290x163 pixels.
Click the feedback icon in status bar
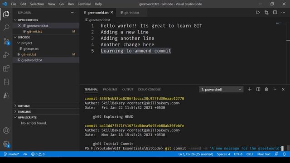[x=276, y=154]
